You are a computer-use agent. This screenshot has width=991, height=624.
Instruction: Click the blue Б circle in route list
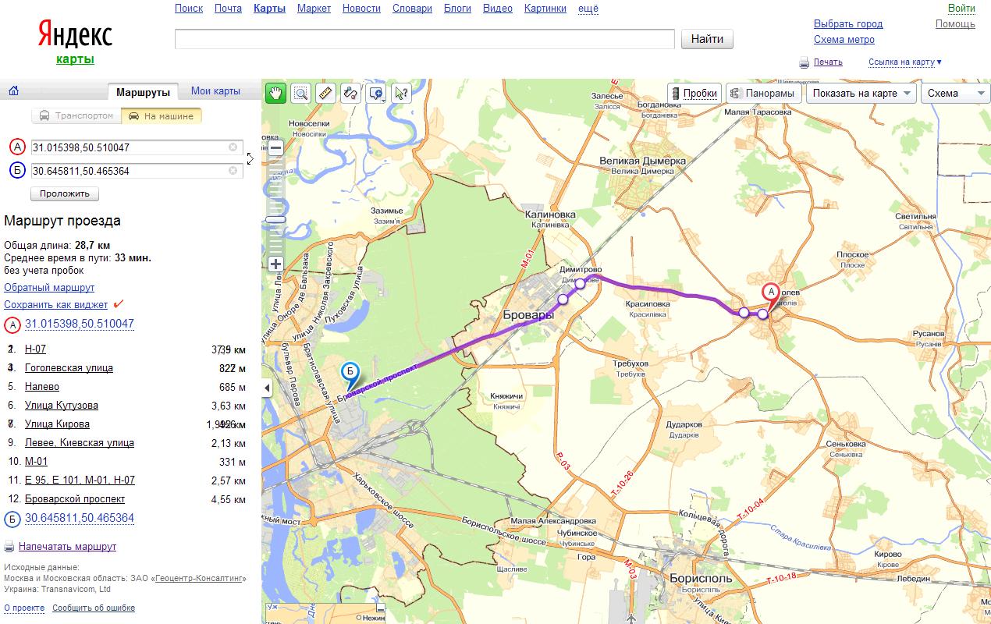(x=13, y=519)
